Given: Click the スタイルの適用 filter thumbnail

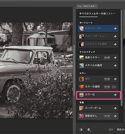Looking at the screenshot, I should [x=81, y=66].
